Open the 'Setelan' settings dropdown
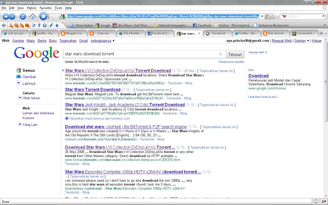Image resolution: width=328 pixels, height=205 pixels. click(x=302, y=40)
